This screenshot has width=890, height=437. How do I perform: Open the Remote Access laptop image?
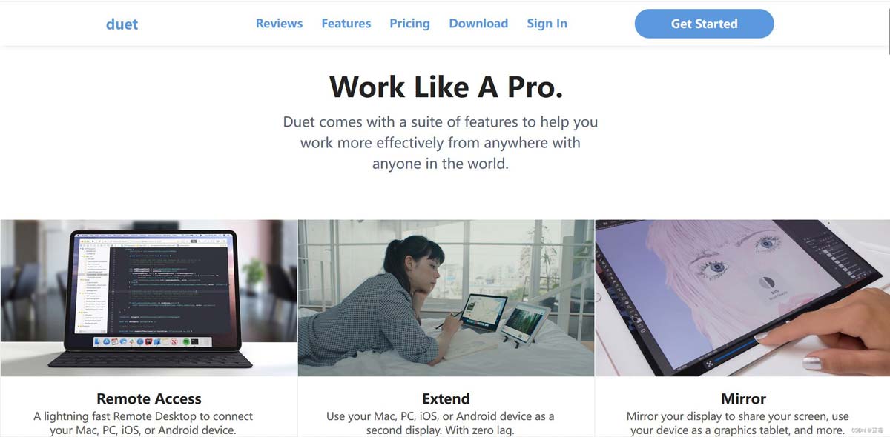point(148,298)
